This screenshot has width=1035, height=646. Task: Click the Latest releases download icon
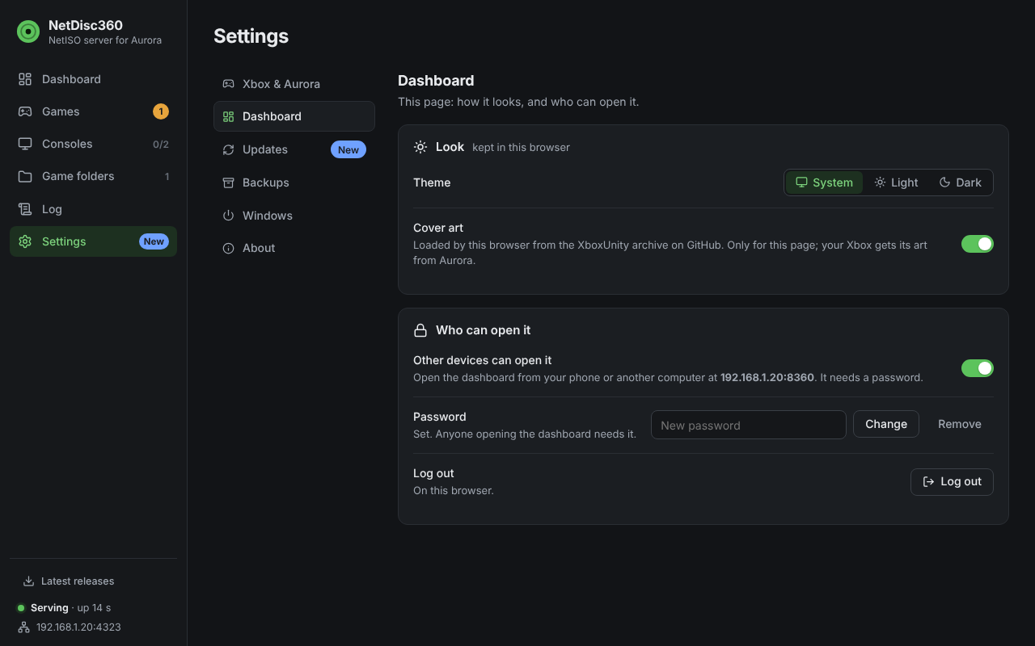pos(28,581)
